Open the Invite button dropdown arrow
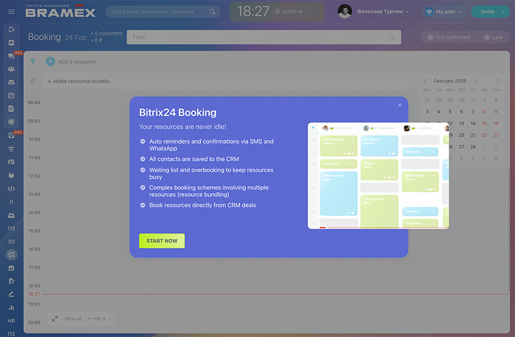Image resolution: width=515 pixels, height=337 pixels. point(503,12)
